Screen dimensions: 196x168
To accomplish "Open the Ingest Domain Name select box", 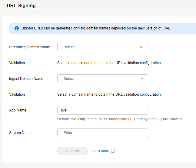I will 103,79.
